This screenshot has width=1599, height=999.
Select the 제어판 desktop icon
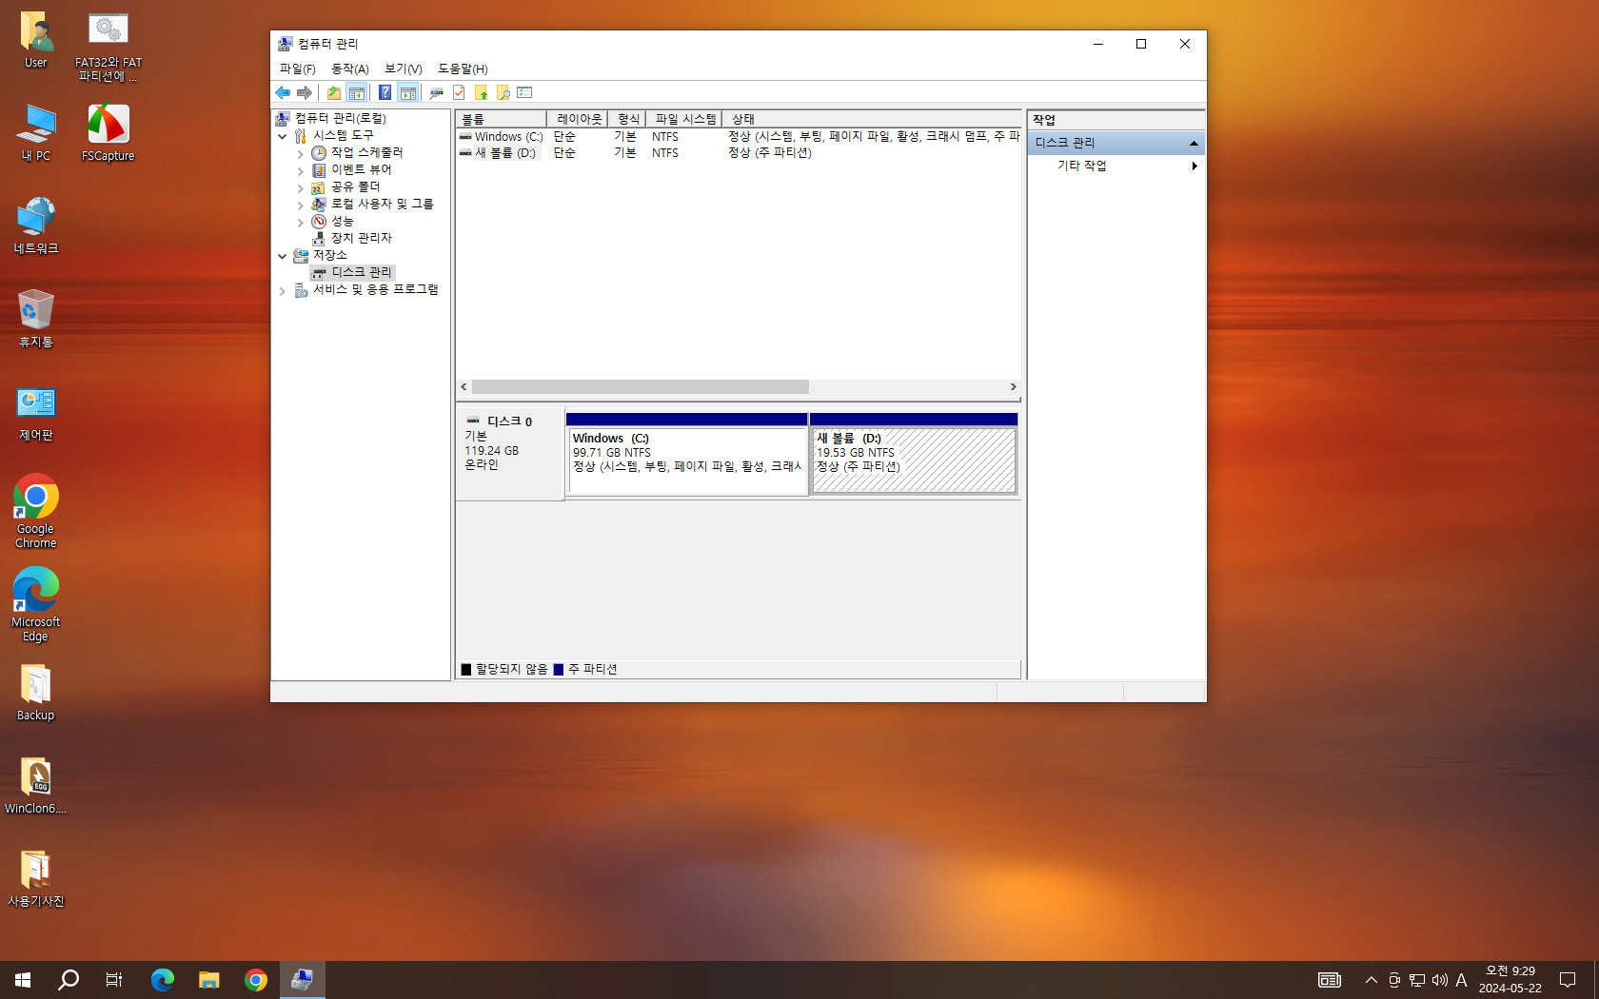point(36,413)
